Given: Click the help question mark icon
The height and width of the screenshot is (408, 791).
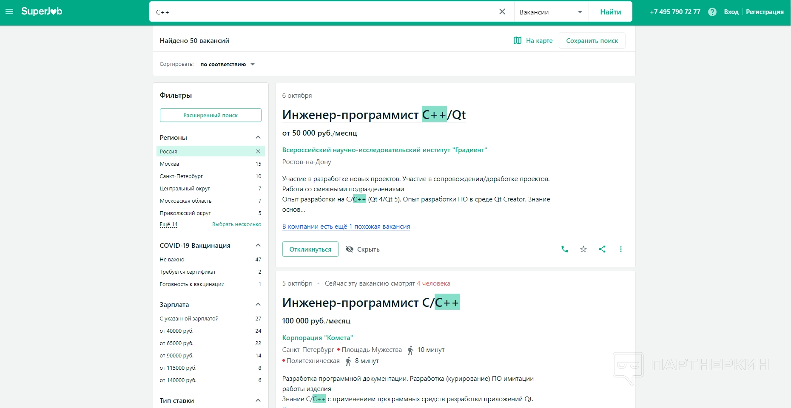Looking at the screenshot, I should tap(712, 12).
